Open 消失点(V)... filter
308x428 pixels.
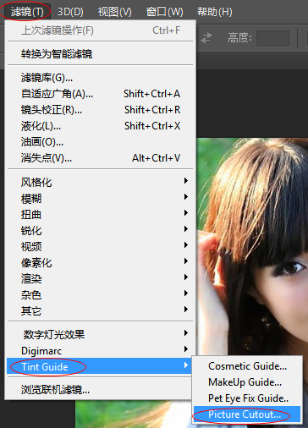(100, 158)
